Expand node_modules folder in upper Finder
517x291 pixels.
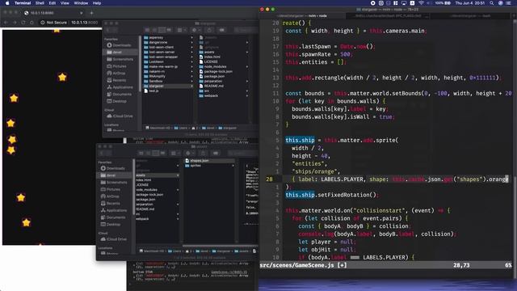tap(247, 66)
